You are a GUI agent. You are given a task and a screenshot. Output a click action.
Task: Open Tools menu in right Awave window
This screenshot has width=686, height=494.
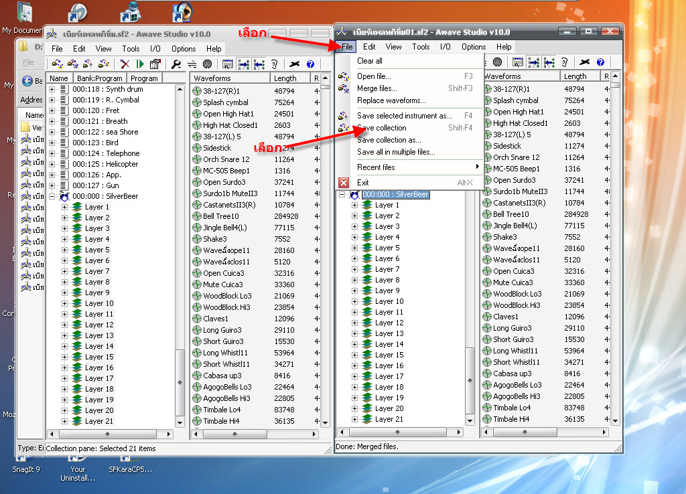tap(421, 47)
